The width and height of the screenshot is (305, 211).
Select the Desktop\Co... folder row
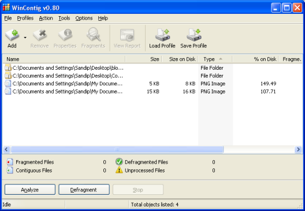point(152,76)
